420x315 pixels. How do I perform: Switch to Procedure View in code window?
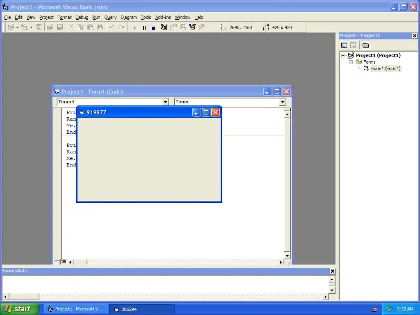point(57,262)
